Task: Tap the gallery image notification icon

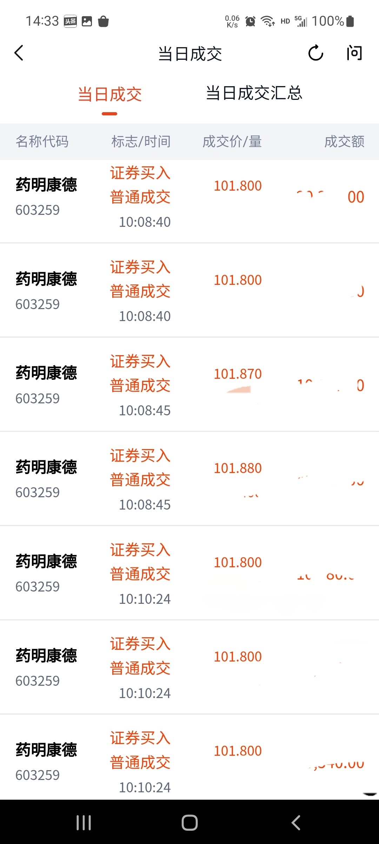Action: [87, 21]
